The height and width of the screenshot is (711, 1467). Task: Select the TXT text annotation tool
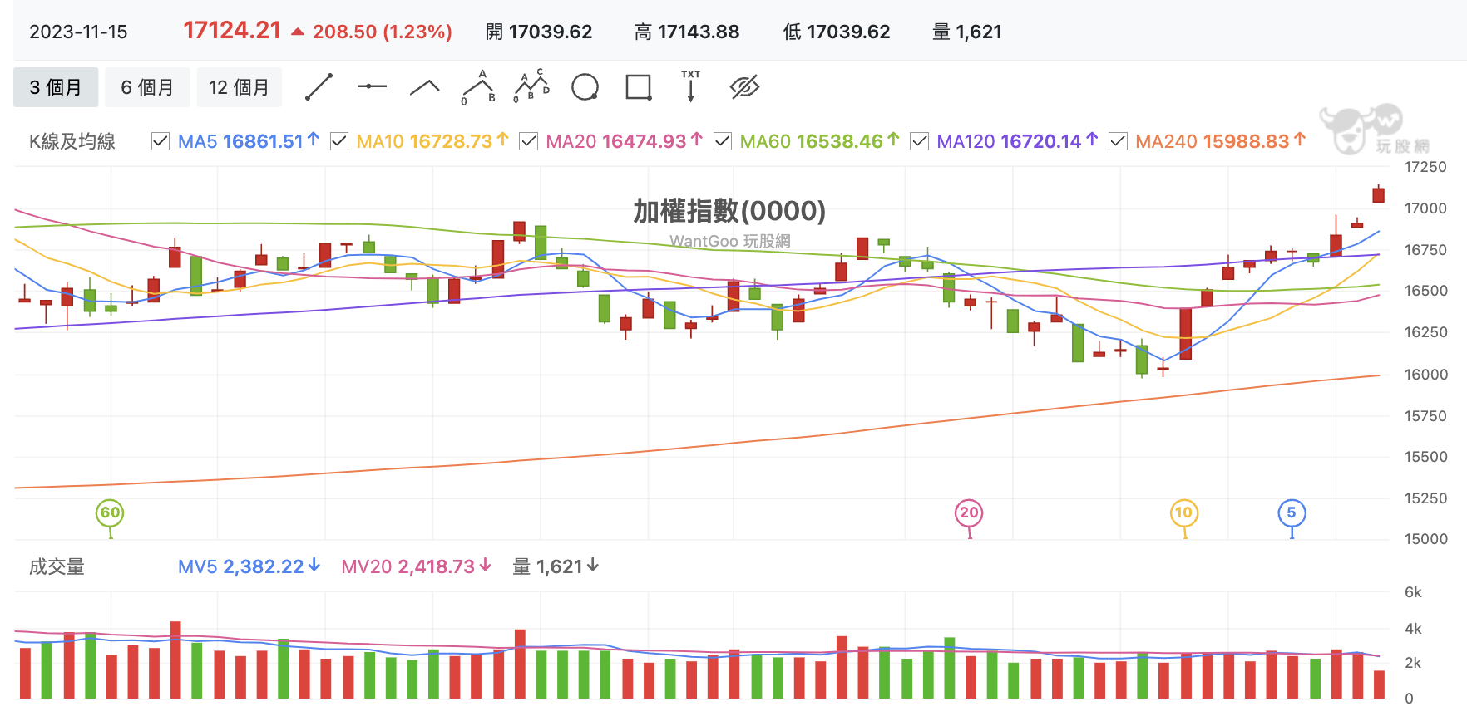tap(691, 86)
